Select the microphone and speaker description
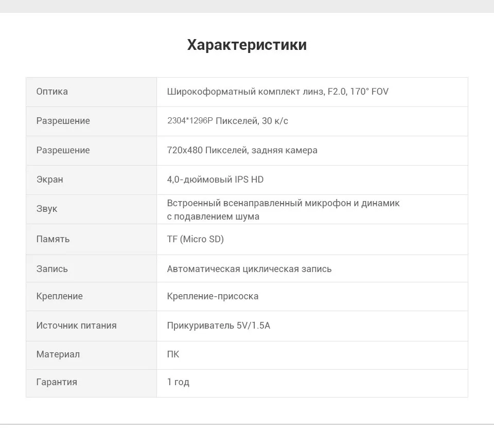The width and height of the screenshot is (494, 433). [283, 210]
